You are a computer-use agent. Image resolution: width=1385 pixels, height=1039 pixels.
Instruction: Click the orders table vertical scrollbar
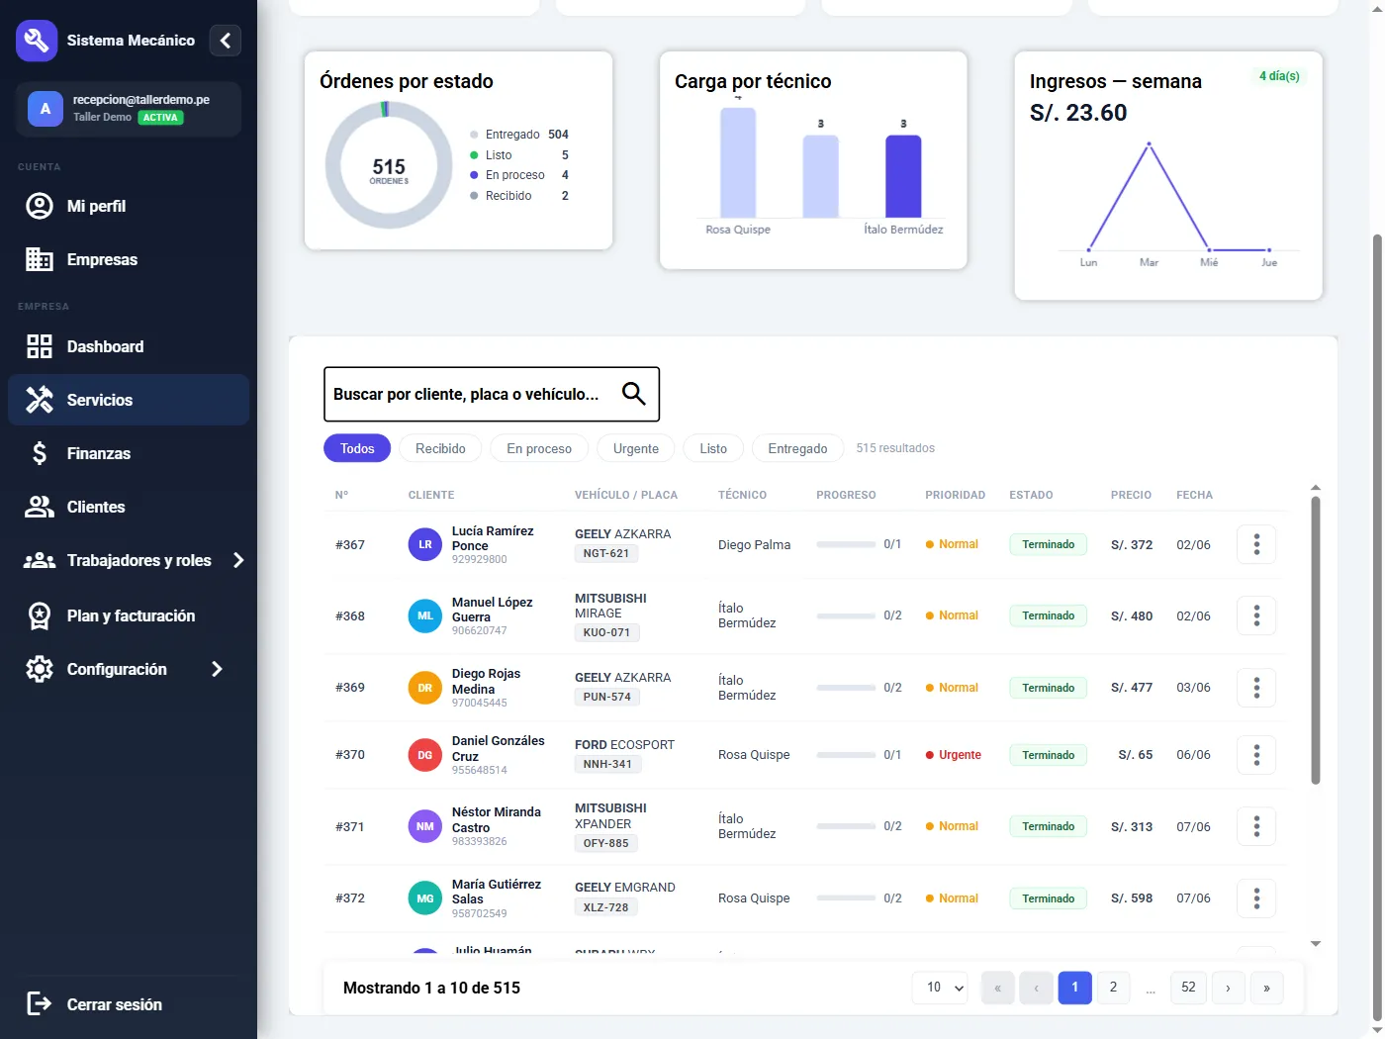(1316, 640)
